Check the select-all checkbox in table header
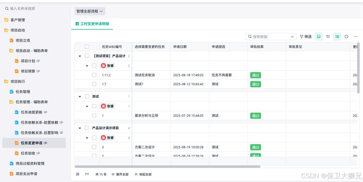 [87, 47]
